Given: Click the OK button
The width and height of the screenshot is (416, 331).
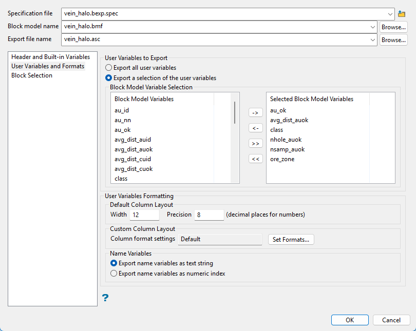Looking at the screenshot, I should 350,320.
